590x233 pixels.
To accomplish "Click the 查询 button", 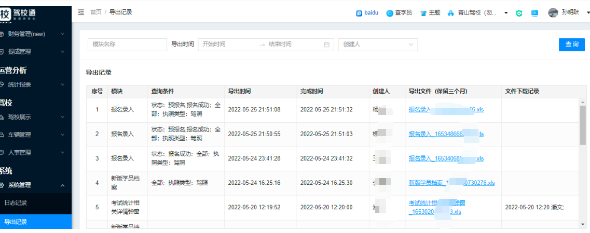I will tap(572, 45).
